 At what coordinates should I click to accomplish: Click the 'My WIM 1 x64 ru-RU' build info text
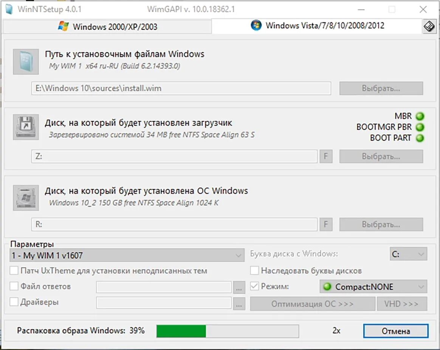[115, 66]
